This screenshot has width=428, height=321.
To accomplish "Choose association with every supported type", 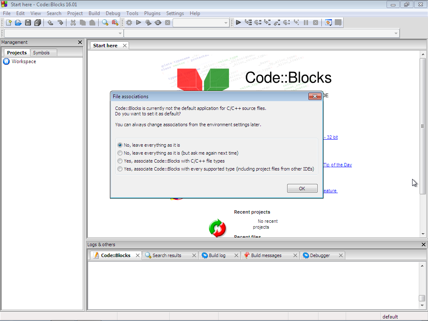I will click(216, 169).
